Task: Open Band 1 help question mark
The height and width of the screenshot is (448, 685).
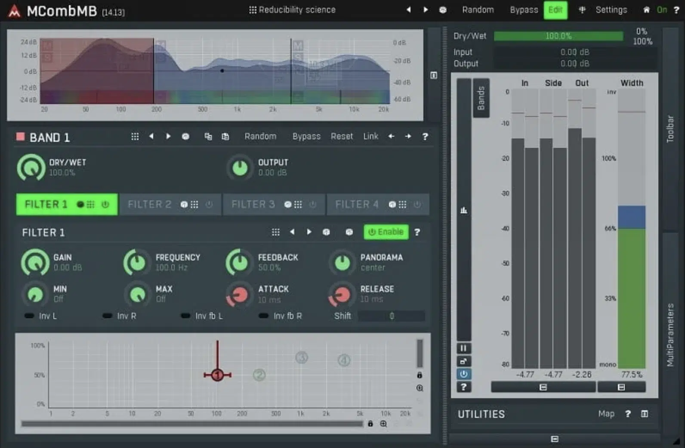Action: click(x=425, y=136)
